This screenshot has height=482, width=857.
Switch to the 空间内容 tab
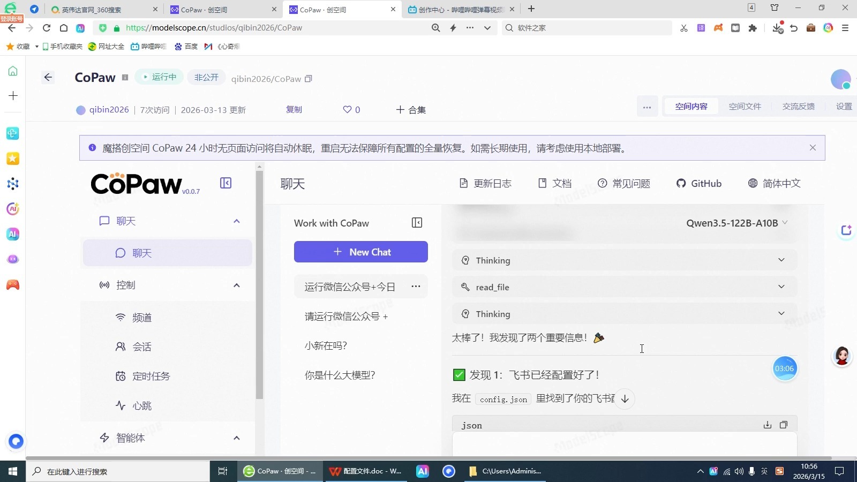coord(691,107)
